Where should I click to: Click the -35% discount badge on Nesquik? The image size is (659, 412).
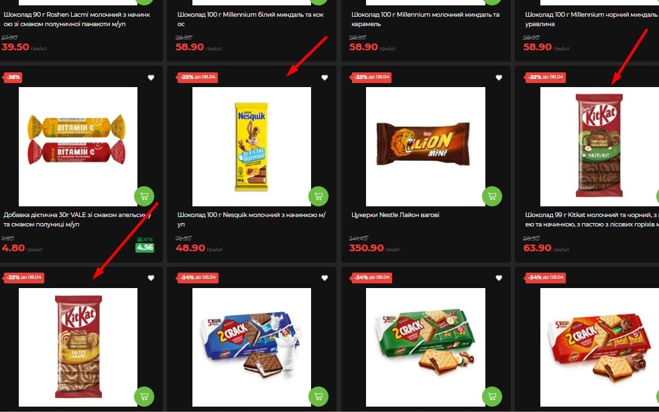pos(198,77)
